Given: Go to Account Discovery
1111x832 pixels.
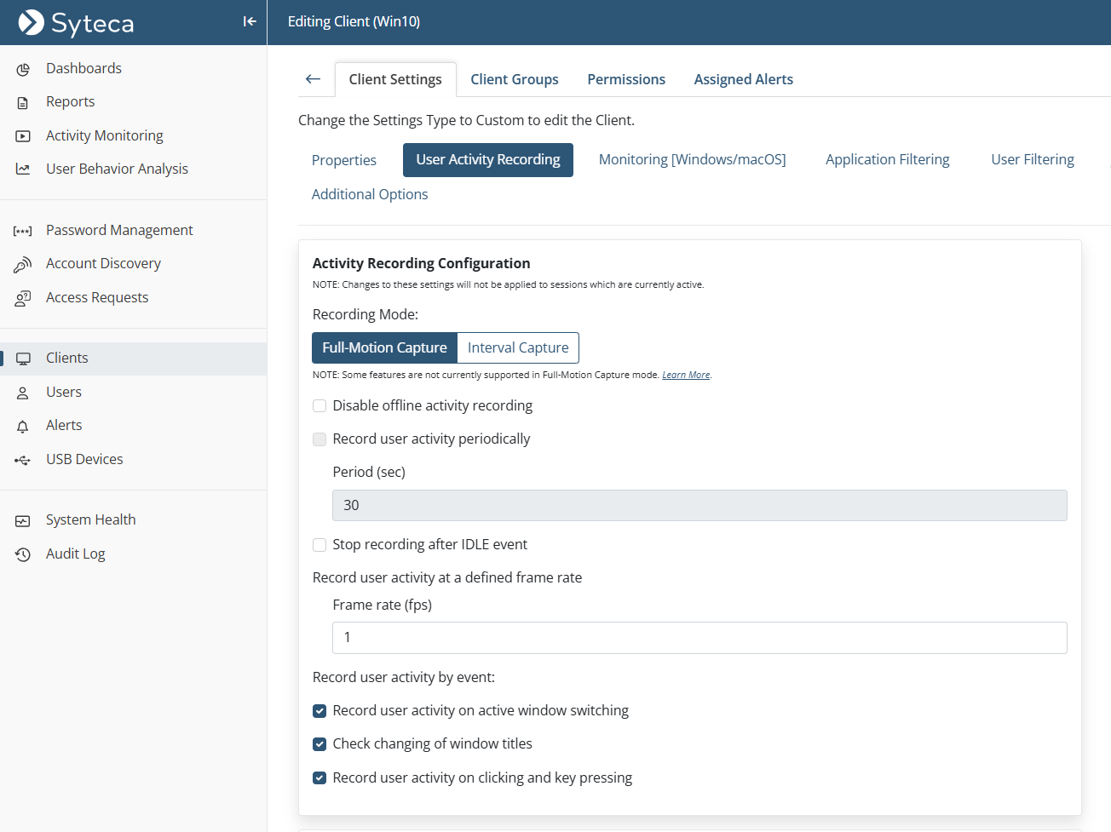Looking at the screenshot, I should [103, 263].
